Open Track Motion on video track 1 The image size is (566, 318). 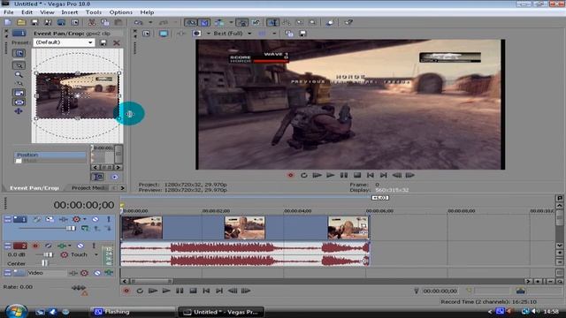(x=50, y=219)
